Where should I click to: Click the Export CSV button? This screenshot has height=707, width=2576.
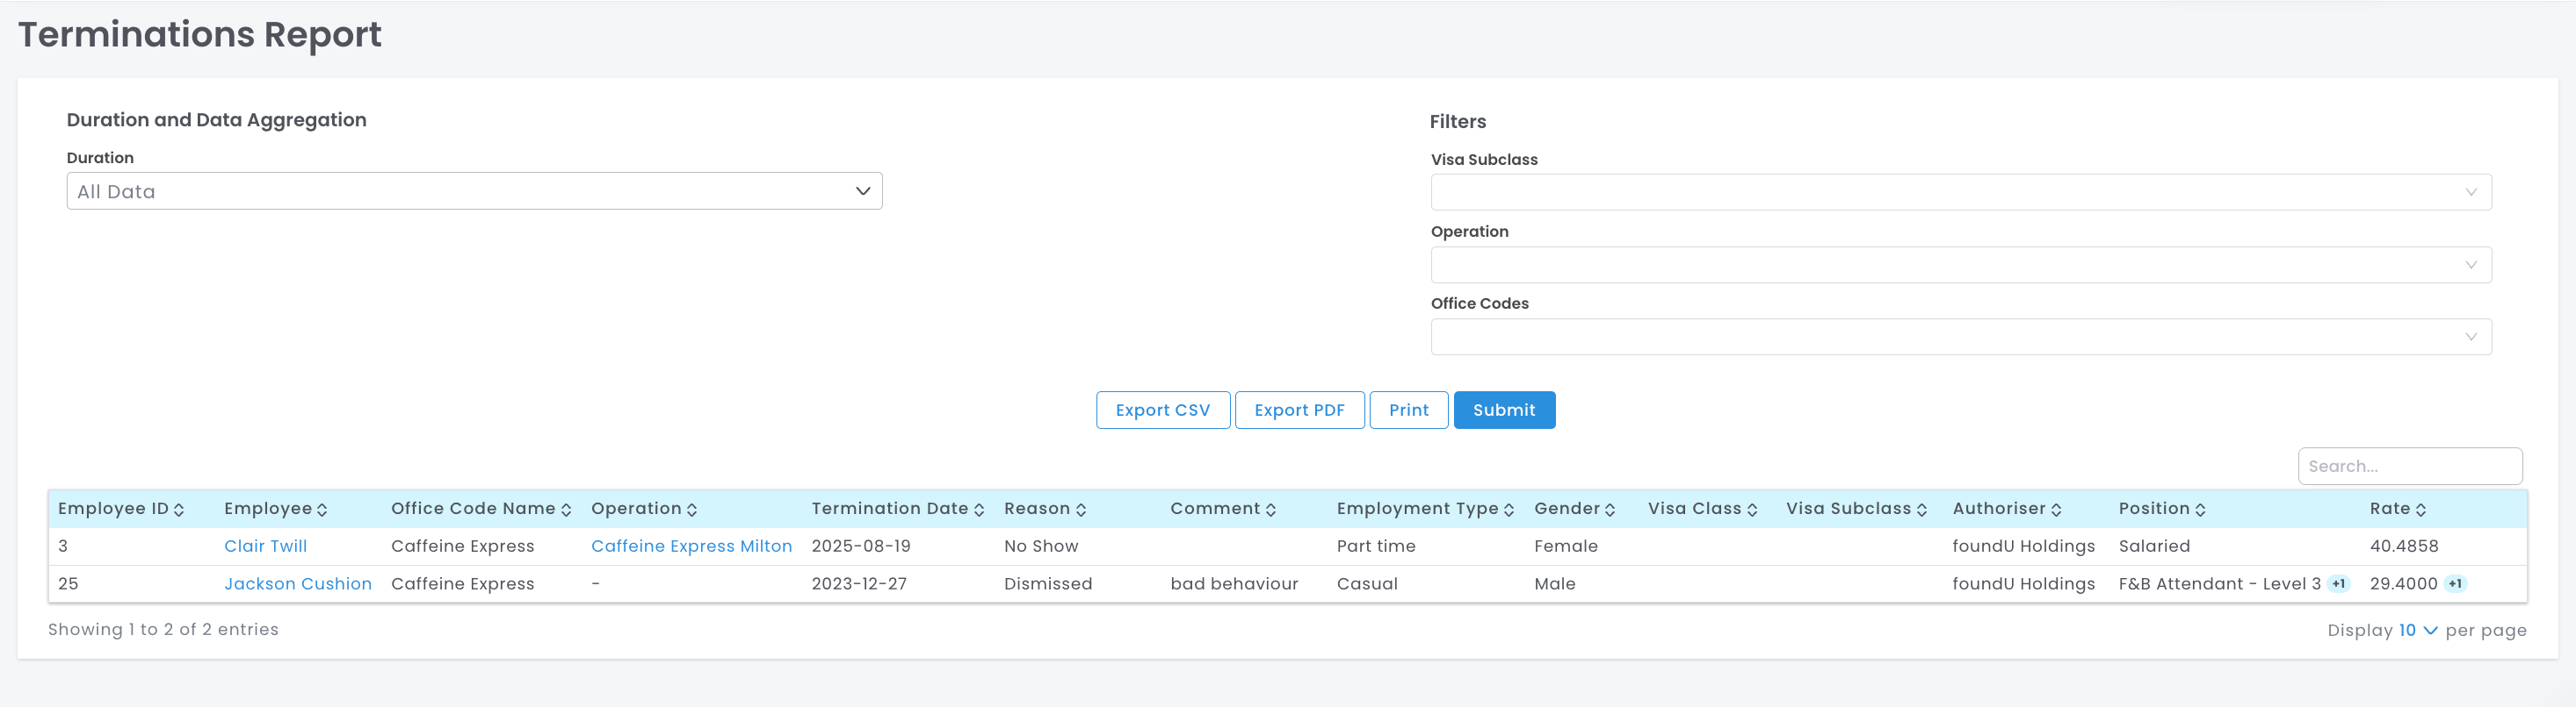(1162, 410)
